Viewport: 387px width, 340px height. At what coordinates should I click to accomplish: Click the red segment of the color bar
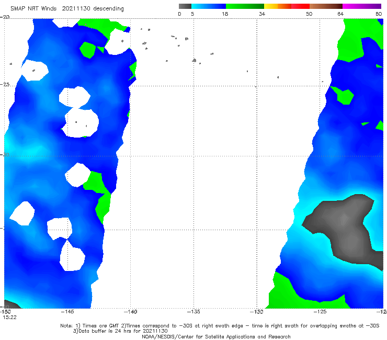[300, 6]
